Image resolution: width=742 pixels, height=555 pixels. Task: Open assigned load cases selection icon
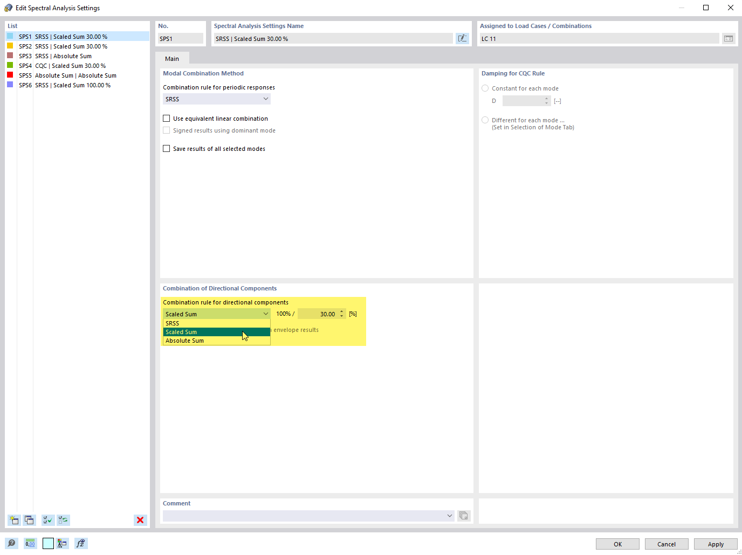click(729, 38)
